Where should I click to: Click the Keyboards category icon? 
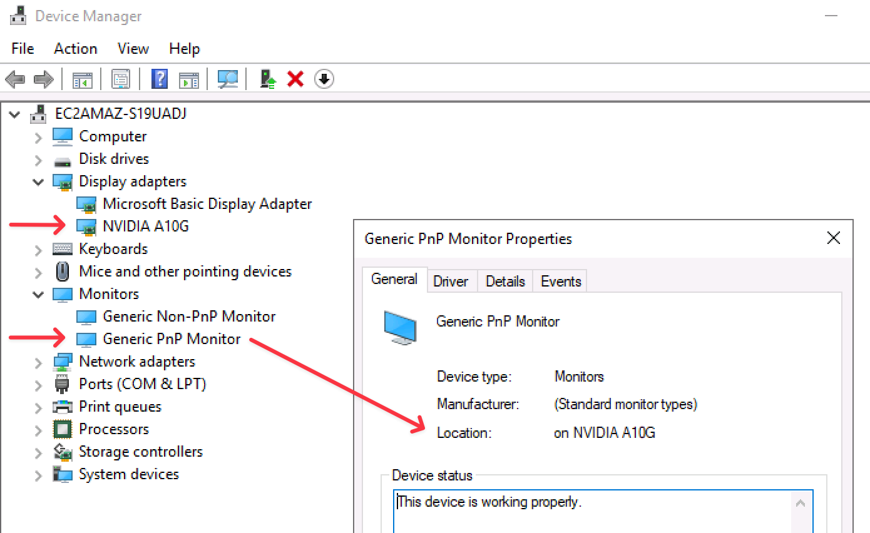tap(63, 248)
